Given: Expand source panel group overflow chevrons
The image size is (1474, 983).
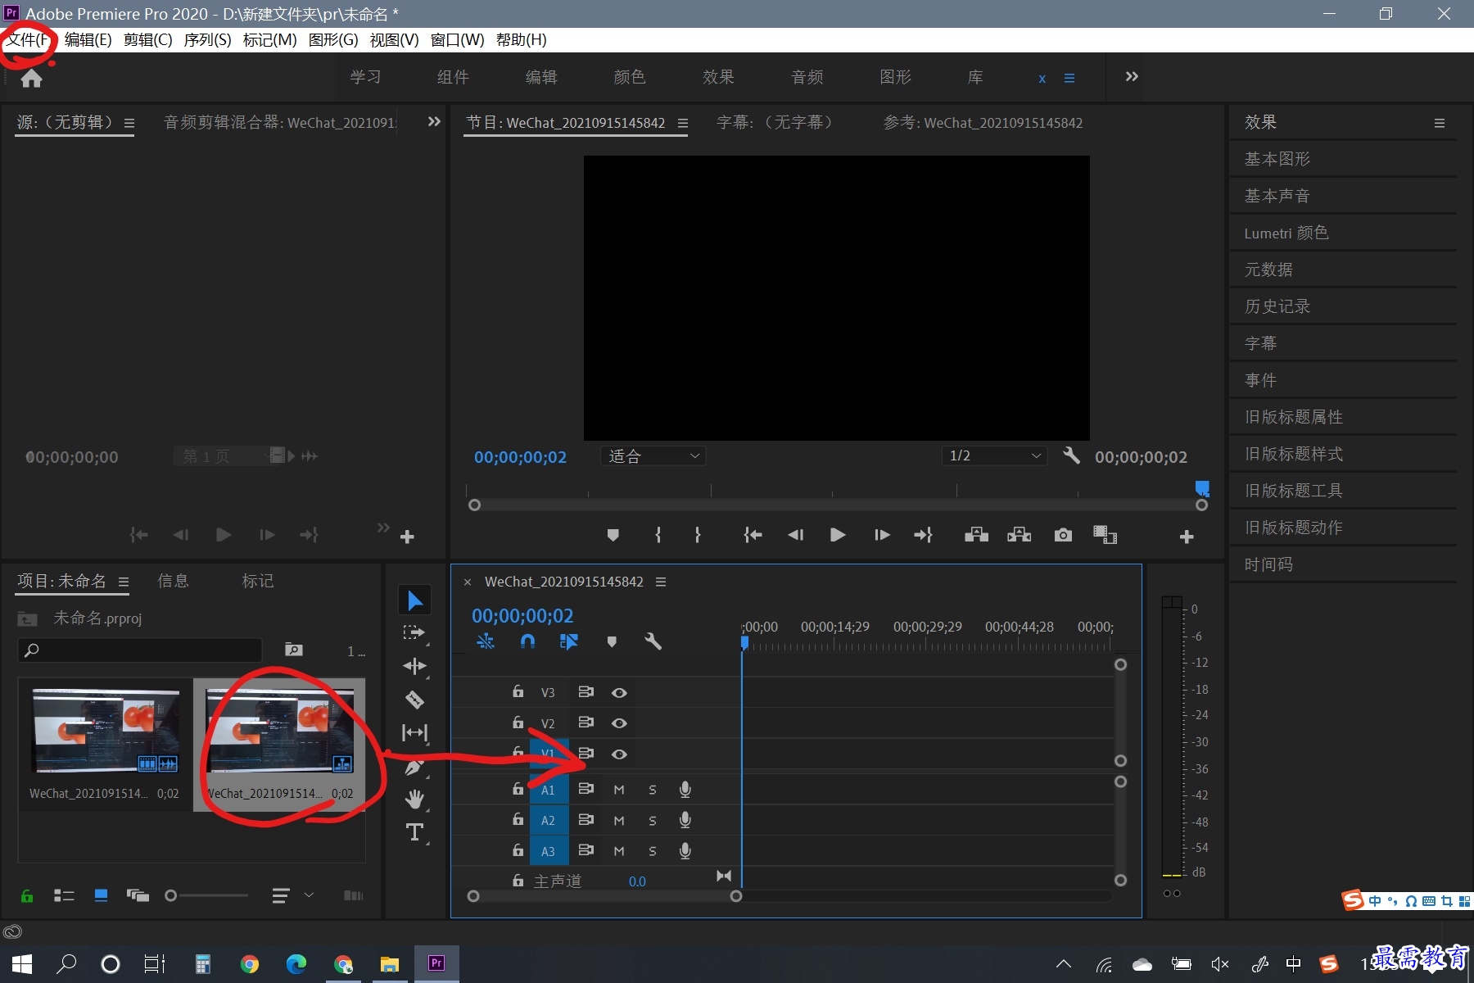Looking at the screenshot, I should point(434,122).
